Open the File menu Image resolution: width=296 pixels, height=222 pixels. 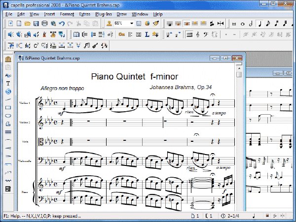pos(9,14)
